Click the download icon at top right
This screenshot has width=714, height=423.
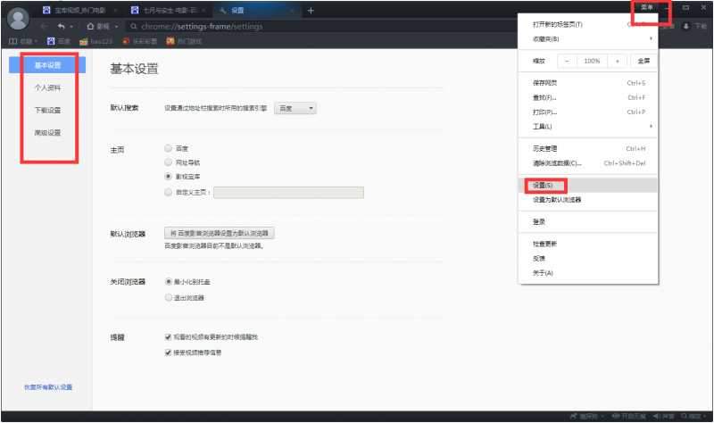(686, 27)
